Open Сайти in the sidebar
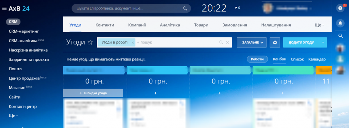This screenshot has width=349, height=128. click(x=15, y=97)
